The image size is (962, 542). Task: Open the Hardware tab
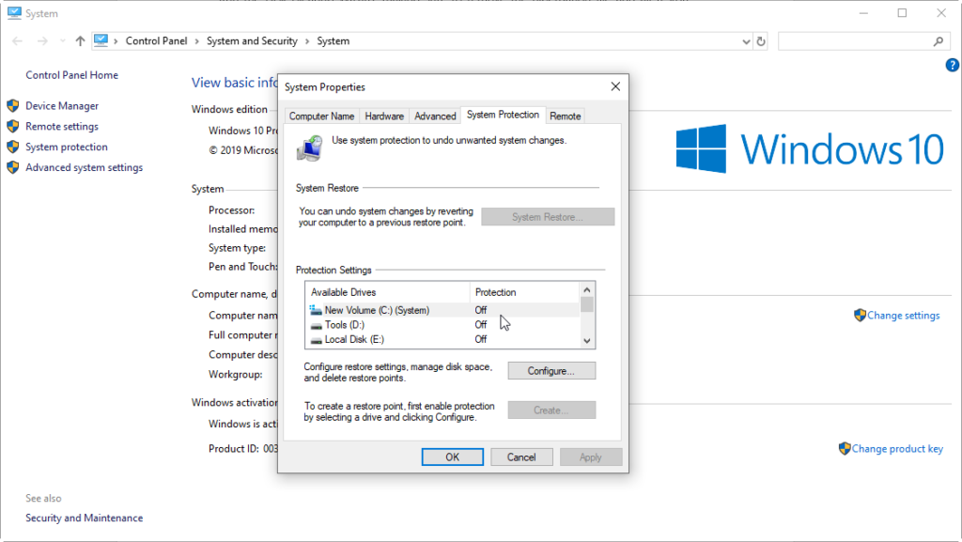click(384, 116)
